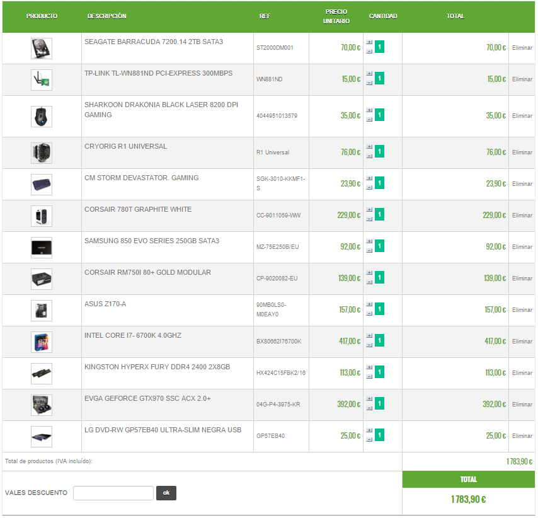Click reference code ST2000DM001
Screen dimensions: 538x518
[275, 48]
